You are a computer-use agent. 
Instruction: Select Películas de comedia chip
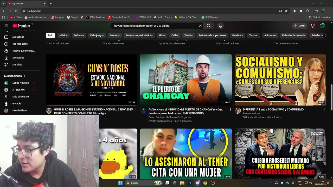[294, 35]
